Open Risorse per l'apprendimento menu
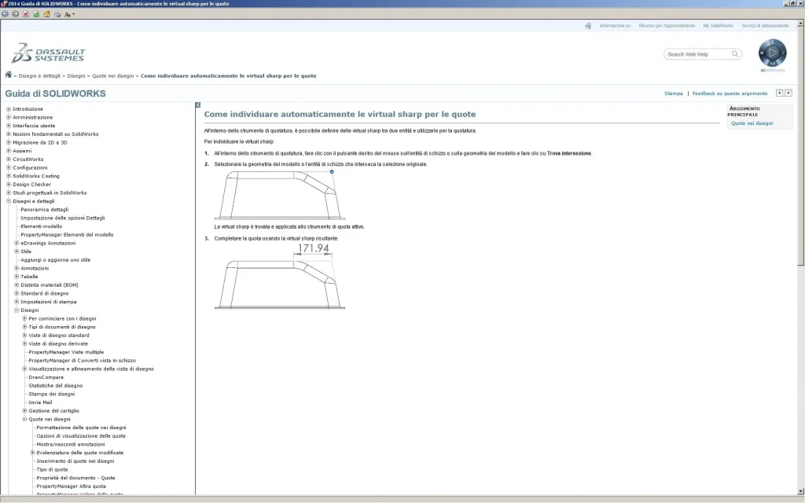The height and width of the screenshot is (503, 805). pos(667,26)
